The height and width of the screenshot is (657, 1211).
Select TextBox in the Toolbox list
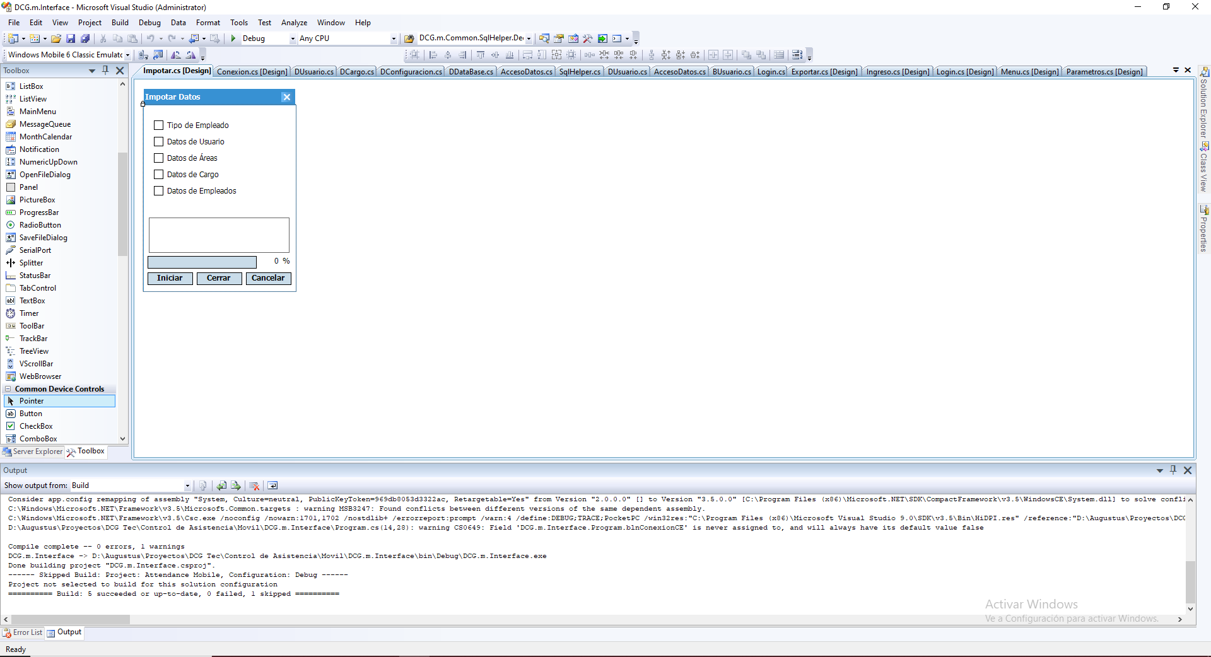click(x=32, y=301)
